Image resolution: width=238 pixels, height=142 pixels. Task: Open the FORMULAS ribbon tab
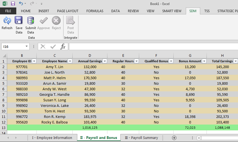point(95,11)
